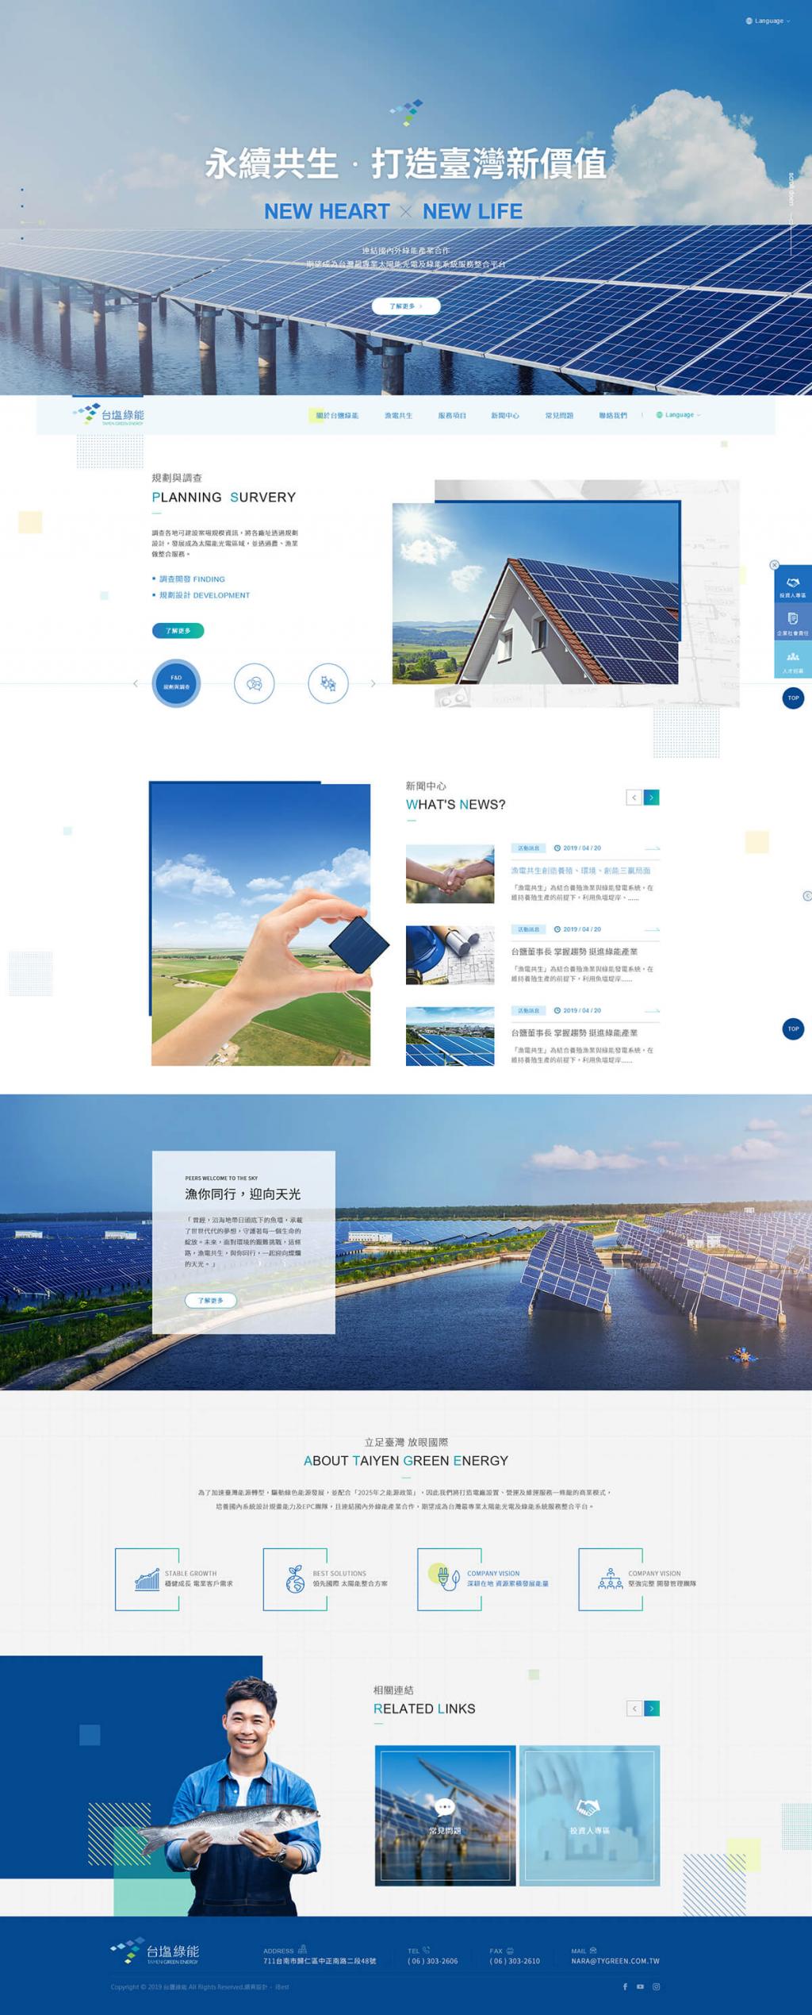The image size is (812, 2015).
Task: Click previous arrow in What's News section
Action: (634, 798)
